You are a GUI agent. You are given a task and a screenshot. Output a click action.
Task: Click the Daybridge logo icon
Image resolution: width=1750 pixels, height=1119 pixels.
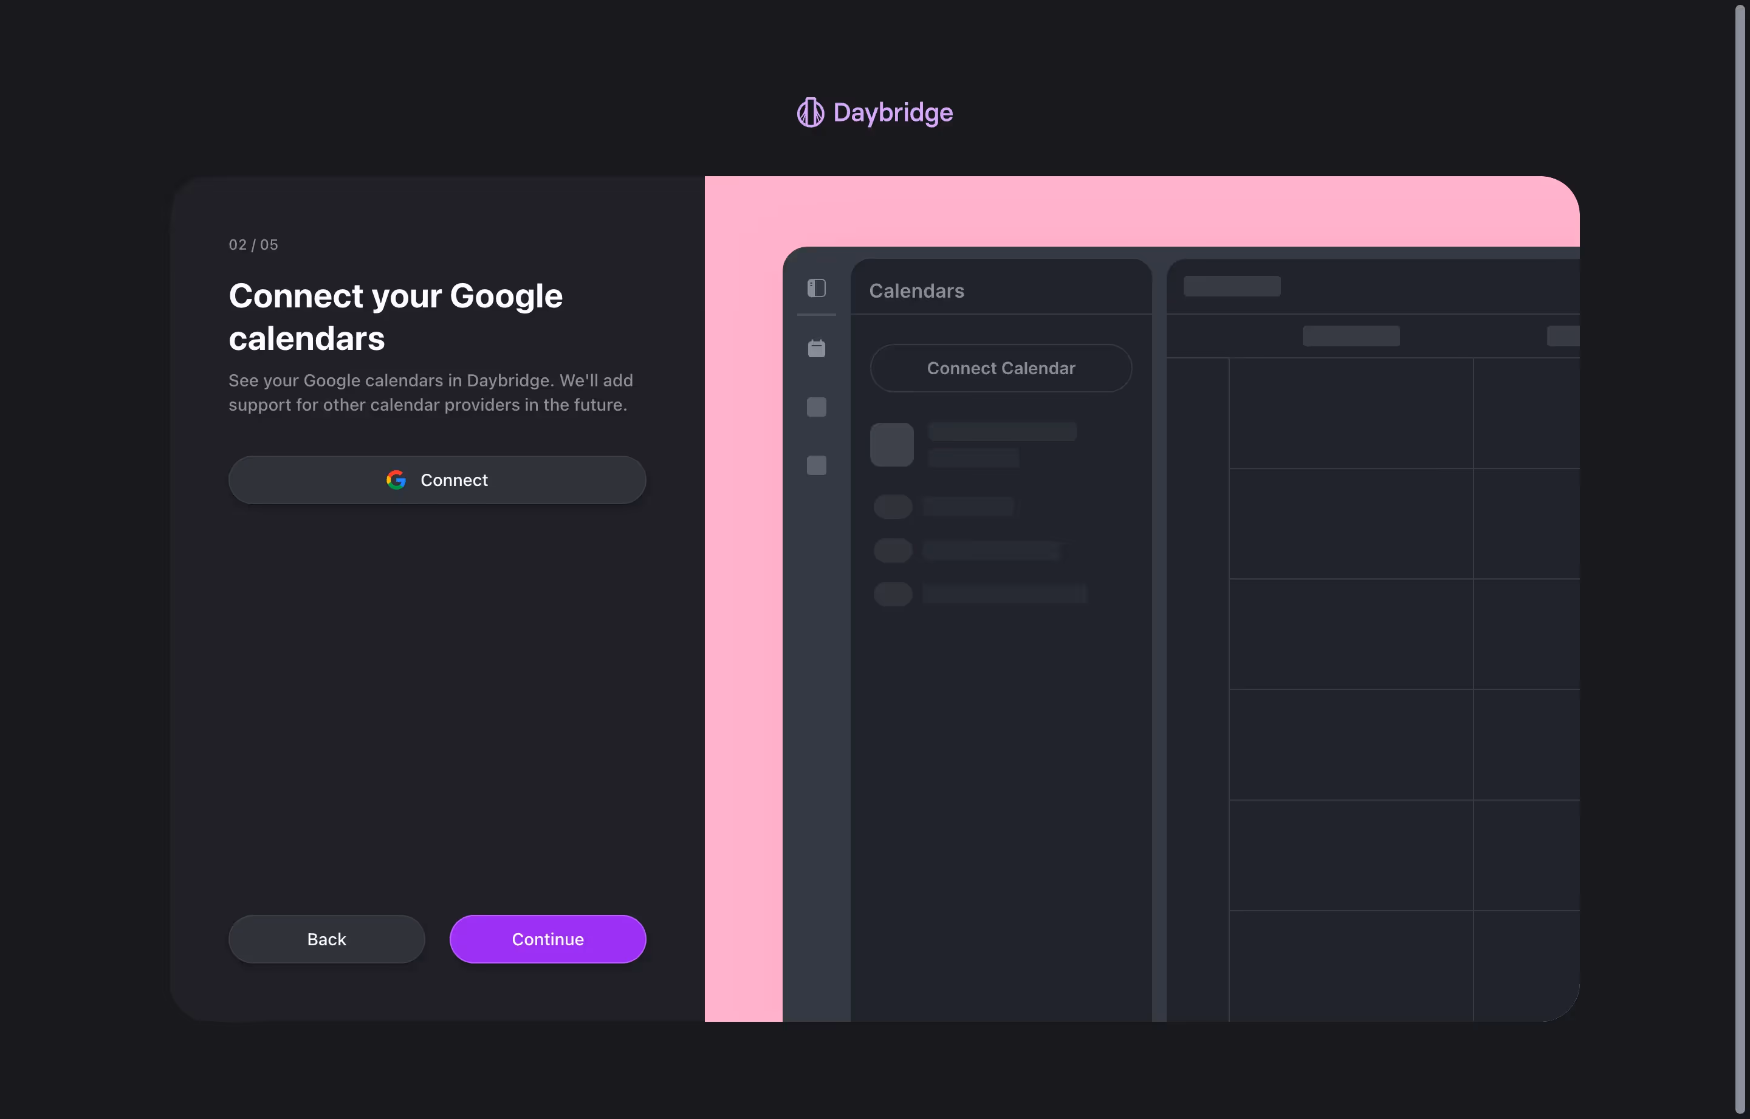(809, 112)
